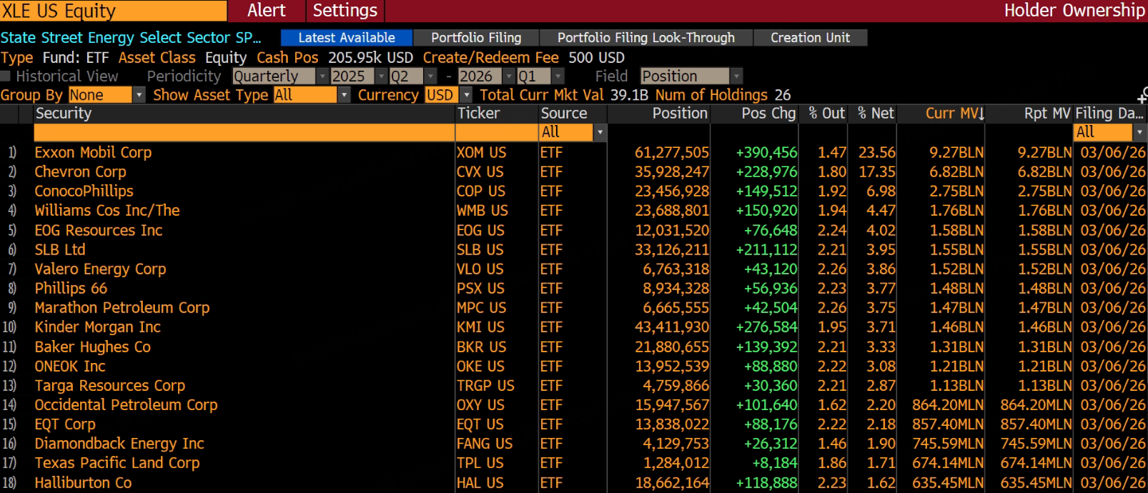Select Baker Hughes Co holding
This screenshot has height=493, width=1148.
tap(92, 347)
